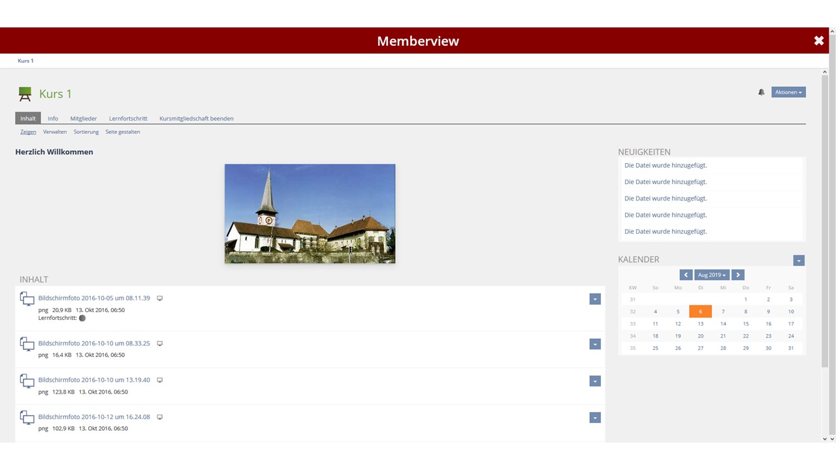
Task: Click the '16,4 KB' file size text
Action: (x=62, y=355)
